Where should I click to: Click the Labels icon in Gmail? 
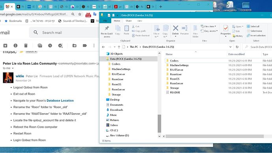coord(85,45)
